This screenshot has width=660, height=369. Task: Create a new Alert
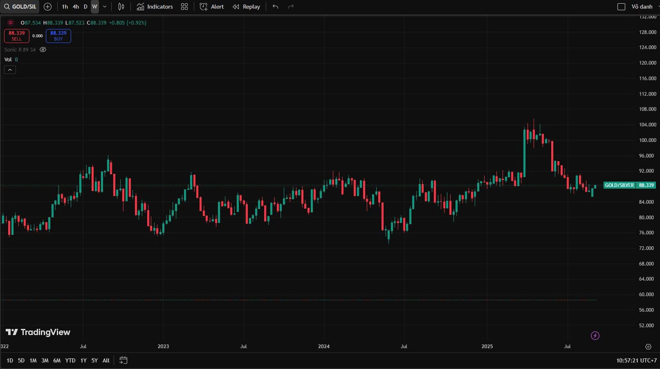211,7
